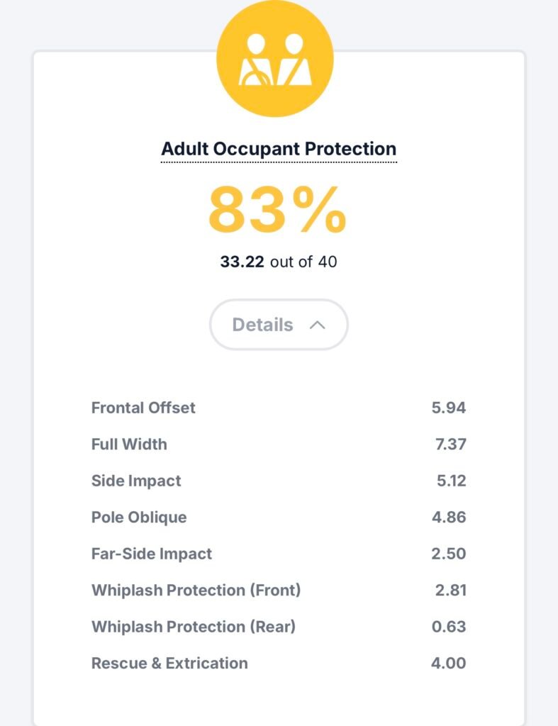Select the Far-Side Impact label
The image size is (558, 726).
point(152,554)
